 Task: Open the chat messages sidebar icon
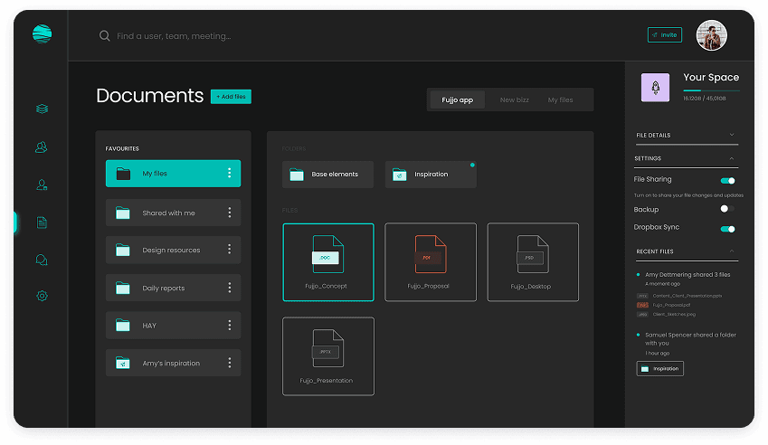[x=42, y=260]
